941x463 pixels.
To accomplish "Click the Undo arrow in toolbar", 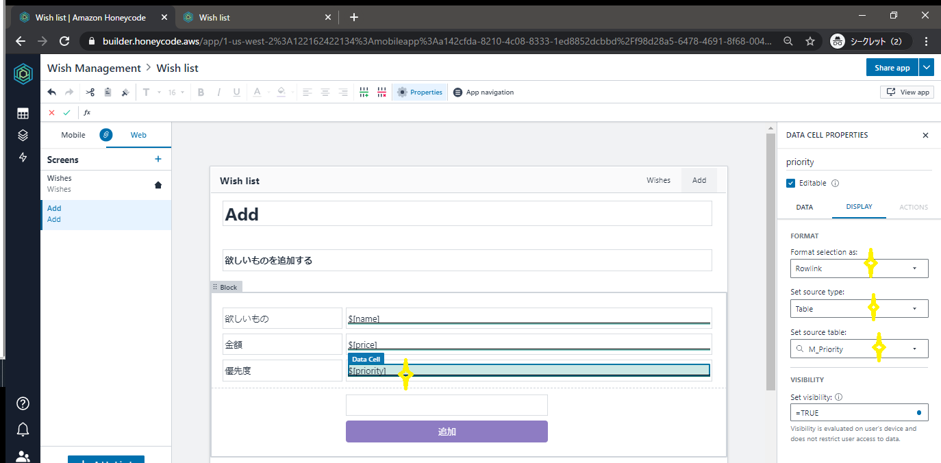I will pyautogui.click(x=52, y=92).
